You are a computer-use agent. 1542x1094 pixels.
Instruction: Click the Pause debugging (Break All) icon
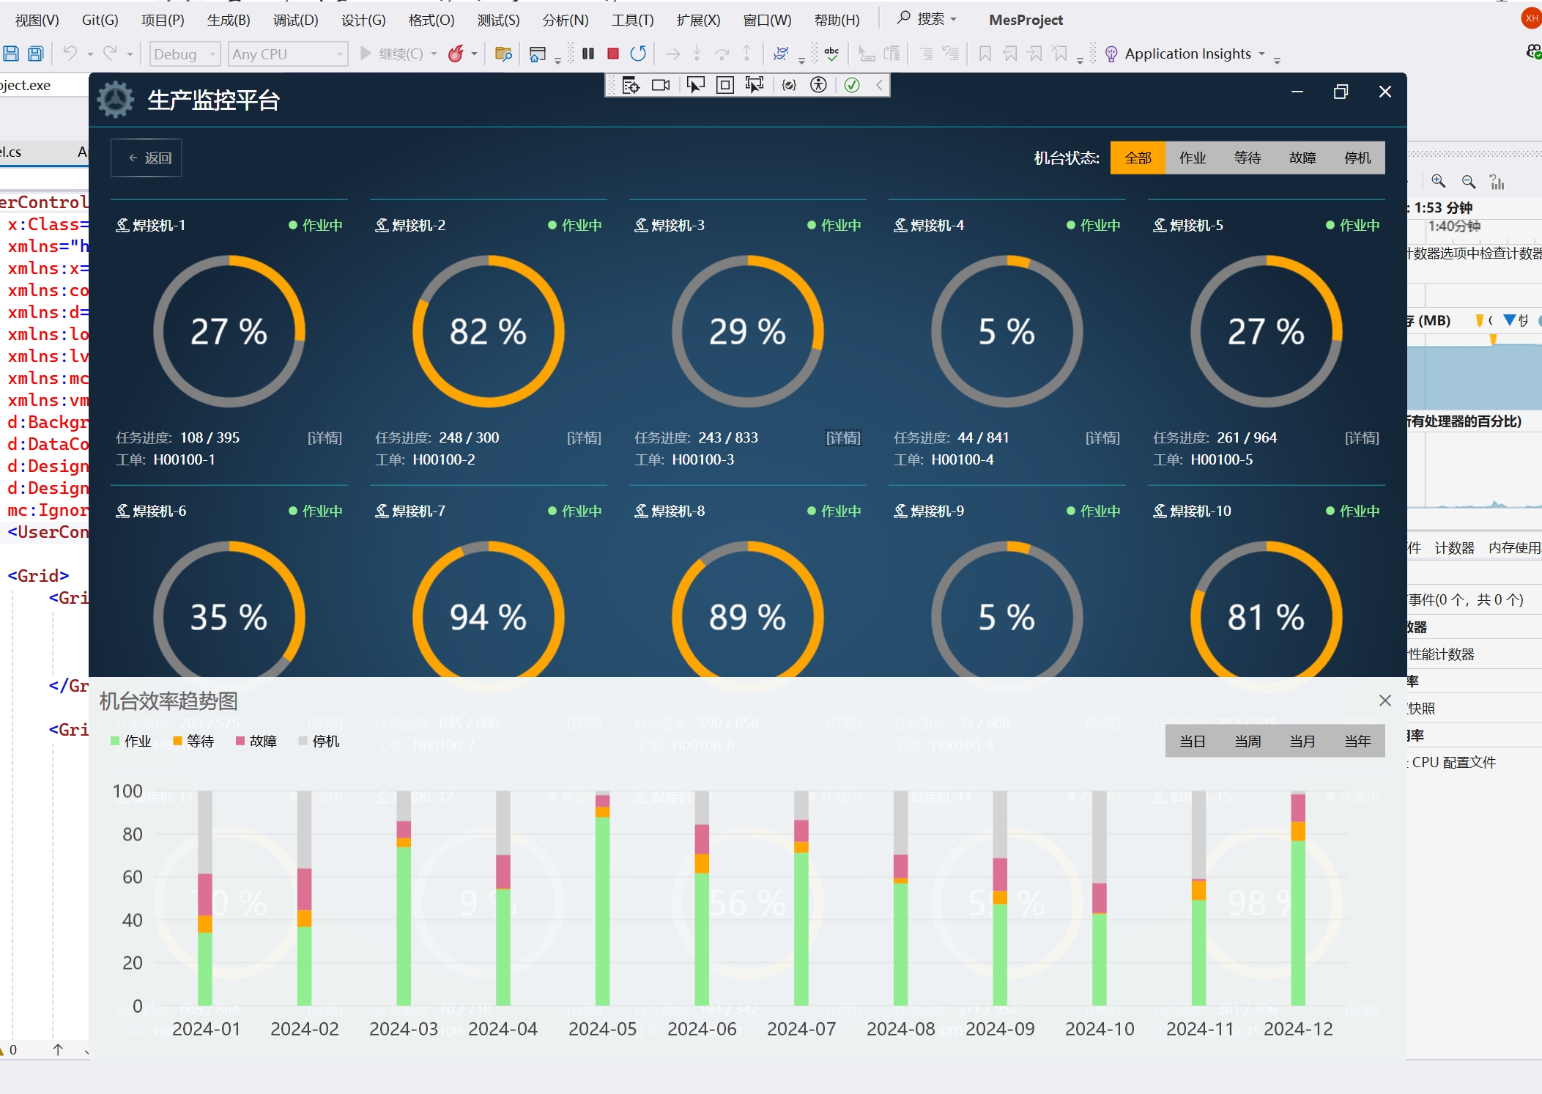point(587,53)
